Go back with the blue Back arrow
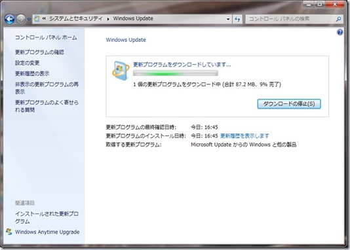 tap(10, 20)
